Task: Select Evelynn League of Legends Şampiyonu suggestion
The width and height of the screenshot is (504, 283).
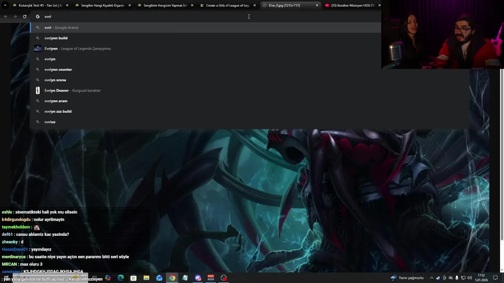Action: pos(206,48)
